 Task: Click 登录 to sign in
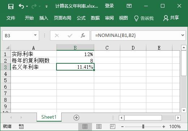click(x=109, y=6)
